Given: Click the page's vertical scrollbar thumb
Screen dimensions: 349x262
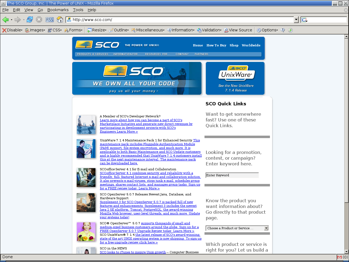Looking at the screenshot, I should click(x=347, y=120).
